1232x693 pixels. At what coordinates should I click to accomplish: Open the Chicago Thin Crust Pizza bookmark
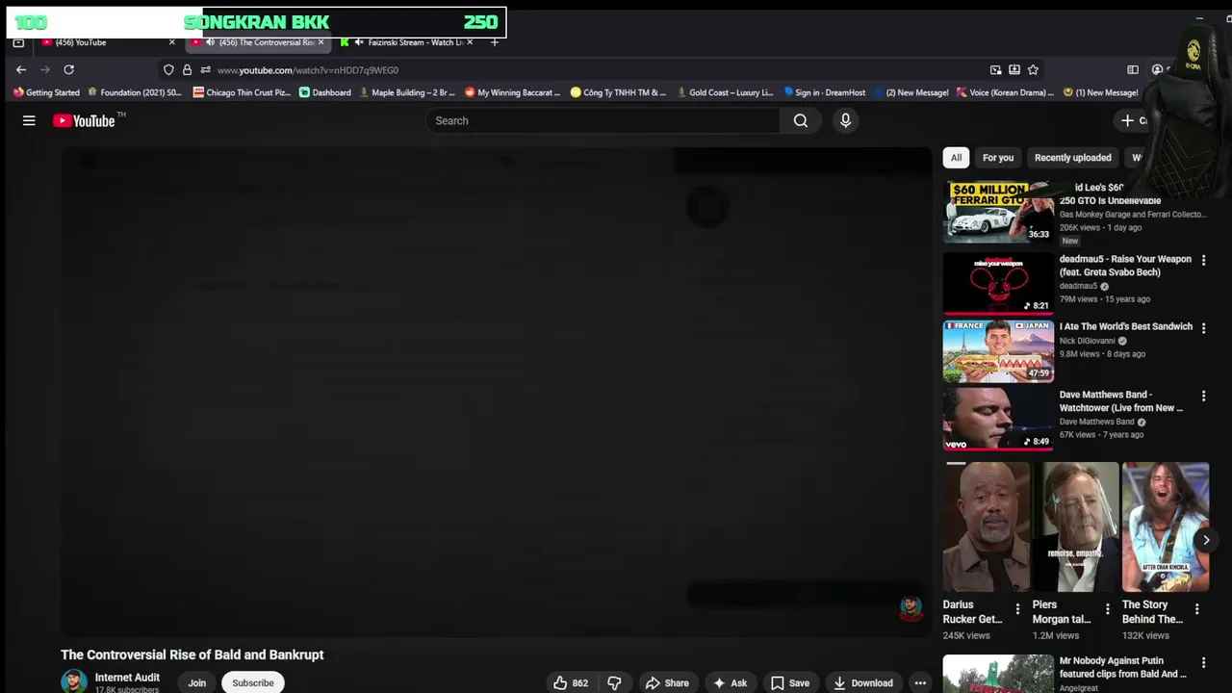click(242, 92)
